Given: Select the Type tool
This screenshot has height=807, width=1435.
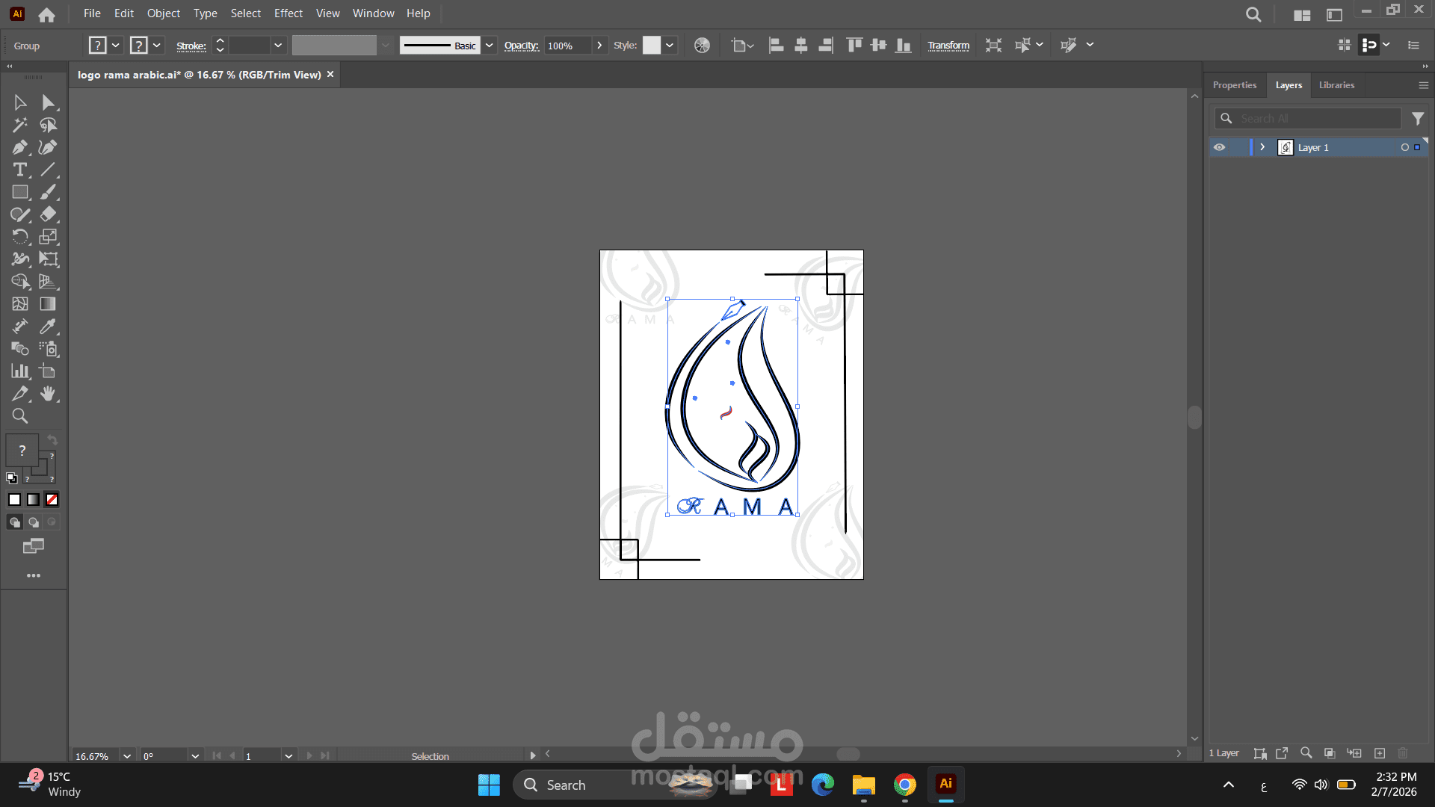Looking at the screenshot, I should click(x=19, y=170).
